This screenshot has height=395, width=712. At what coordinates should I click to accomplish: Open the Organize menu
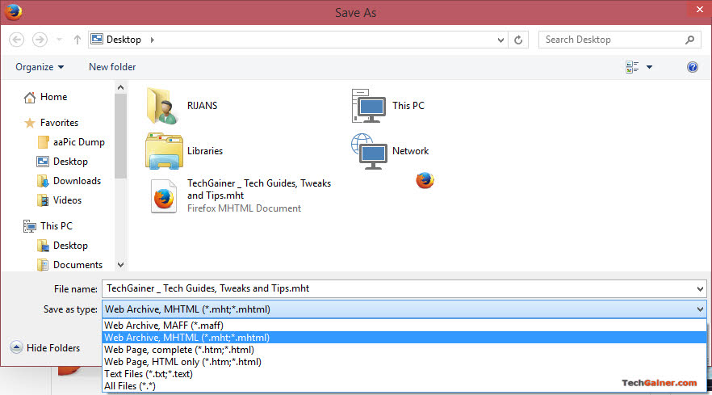pyautogui.click(x=40, y=67)
